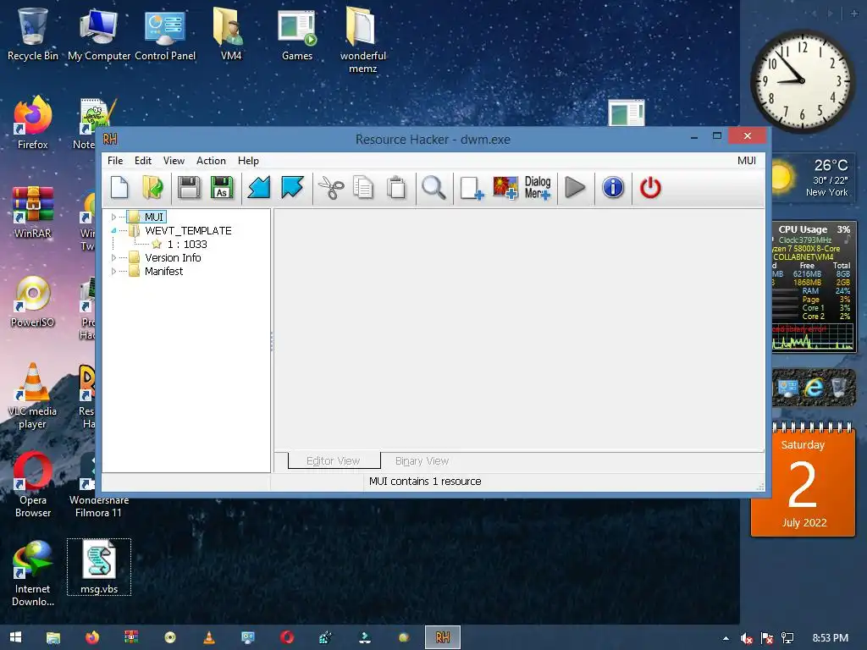Select the WEVT_TEMPLATE folder
Screen dimensions: 867x650
coord(180,230)
